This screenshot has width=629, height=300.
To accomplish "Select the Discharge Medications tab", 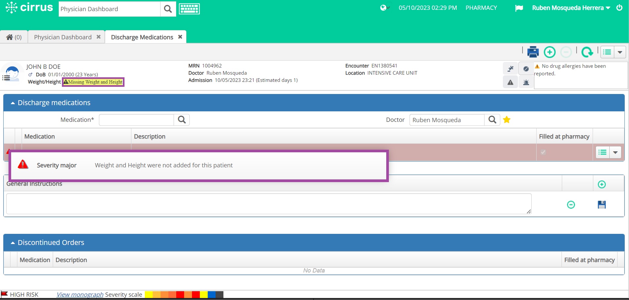I will tap(142, 37).
